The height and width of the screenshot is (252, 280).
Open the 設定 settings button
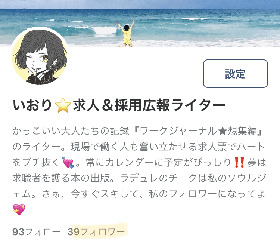click(x=235, y=74)
